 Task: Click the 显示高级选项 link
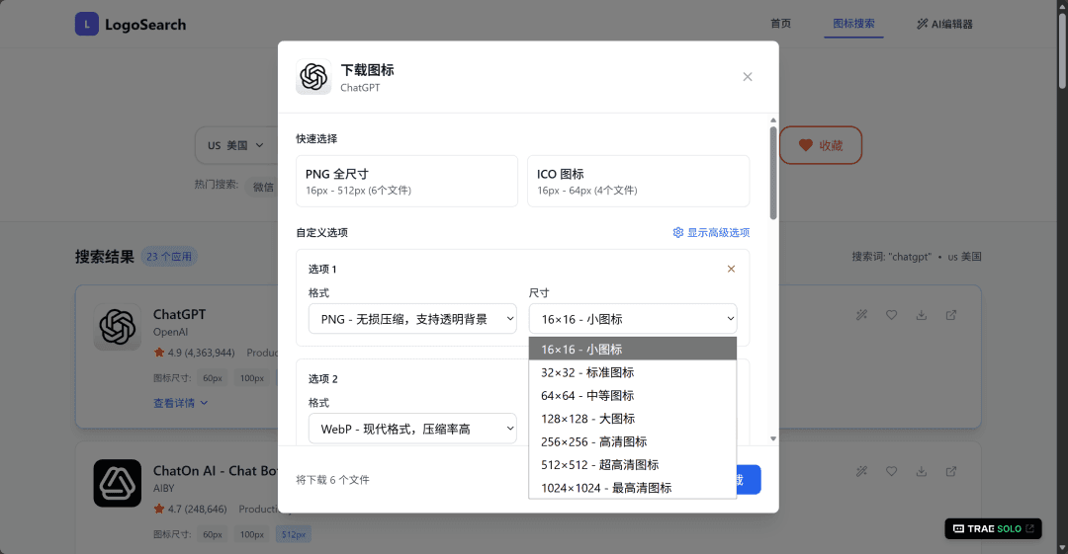point(711,233)
